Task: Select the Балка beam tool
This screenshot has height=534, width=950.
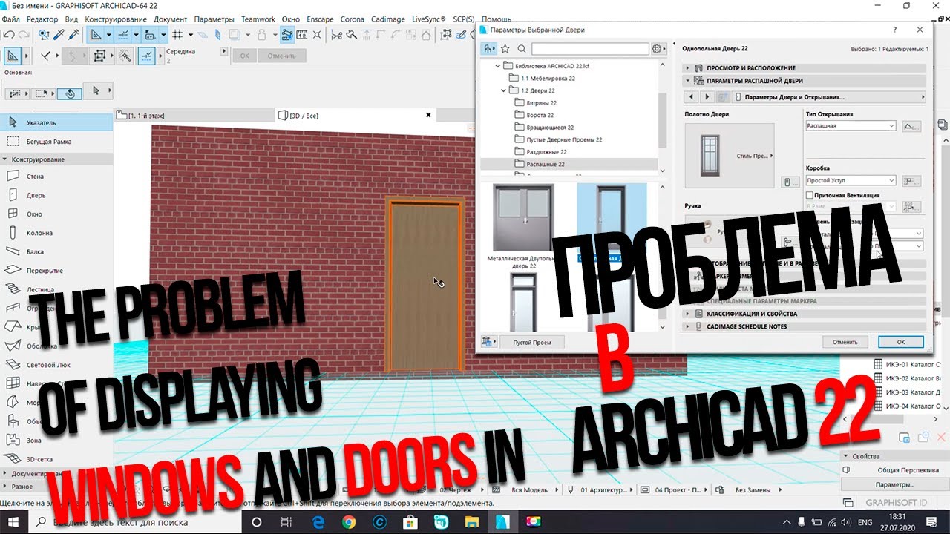Action: point(56,251)
